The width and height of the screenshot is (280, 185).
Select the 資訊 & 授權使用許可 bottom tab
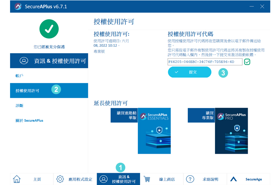coord(118,179)
